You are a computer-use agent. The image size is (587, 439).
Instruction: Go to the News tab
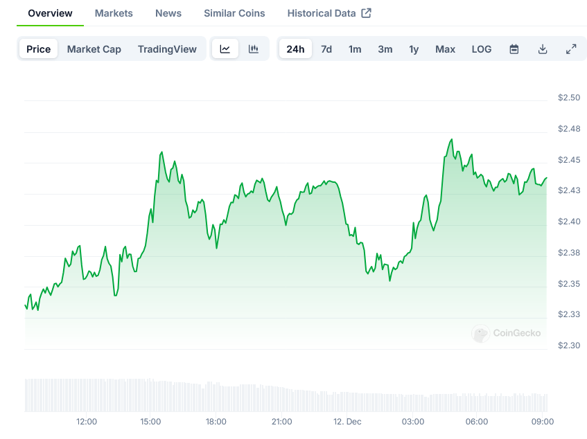pyautogui.click(x=168, y=13)
